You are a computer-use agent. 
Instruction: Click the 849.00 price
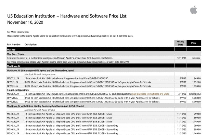(197, 78)
